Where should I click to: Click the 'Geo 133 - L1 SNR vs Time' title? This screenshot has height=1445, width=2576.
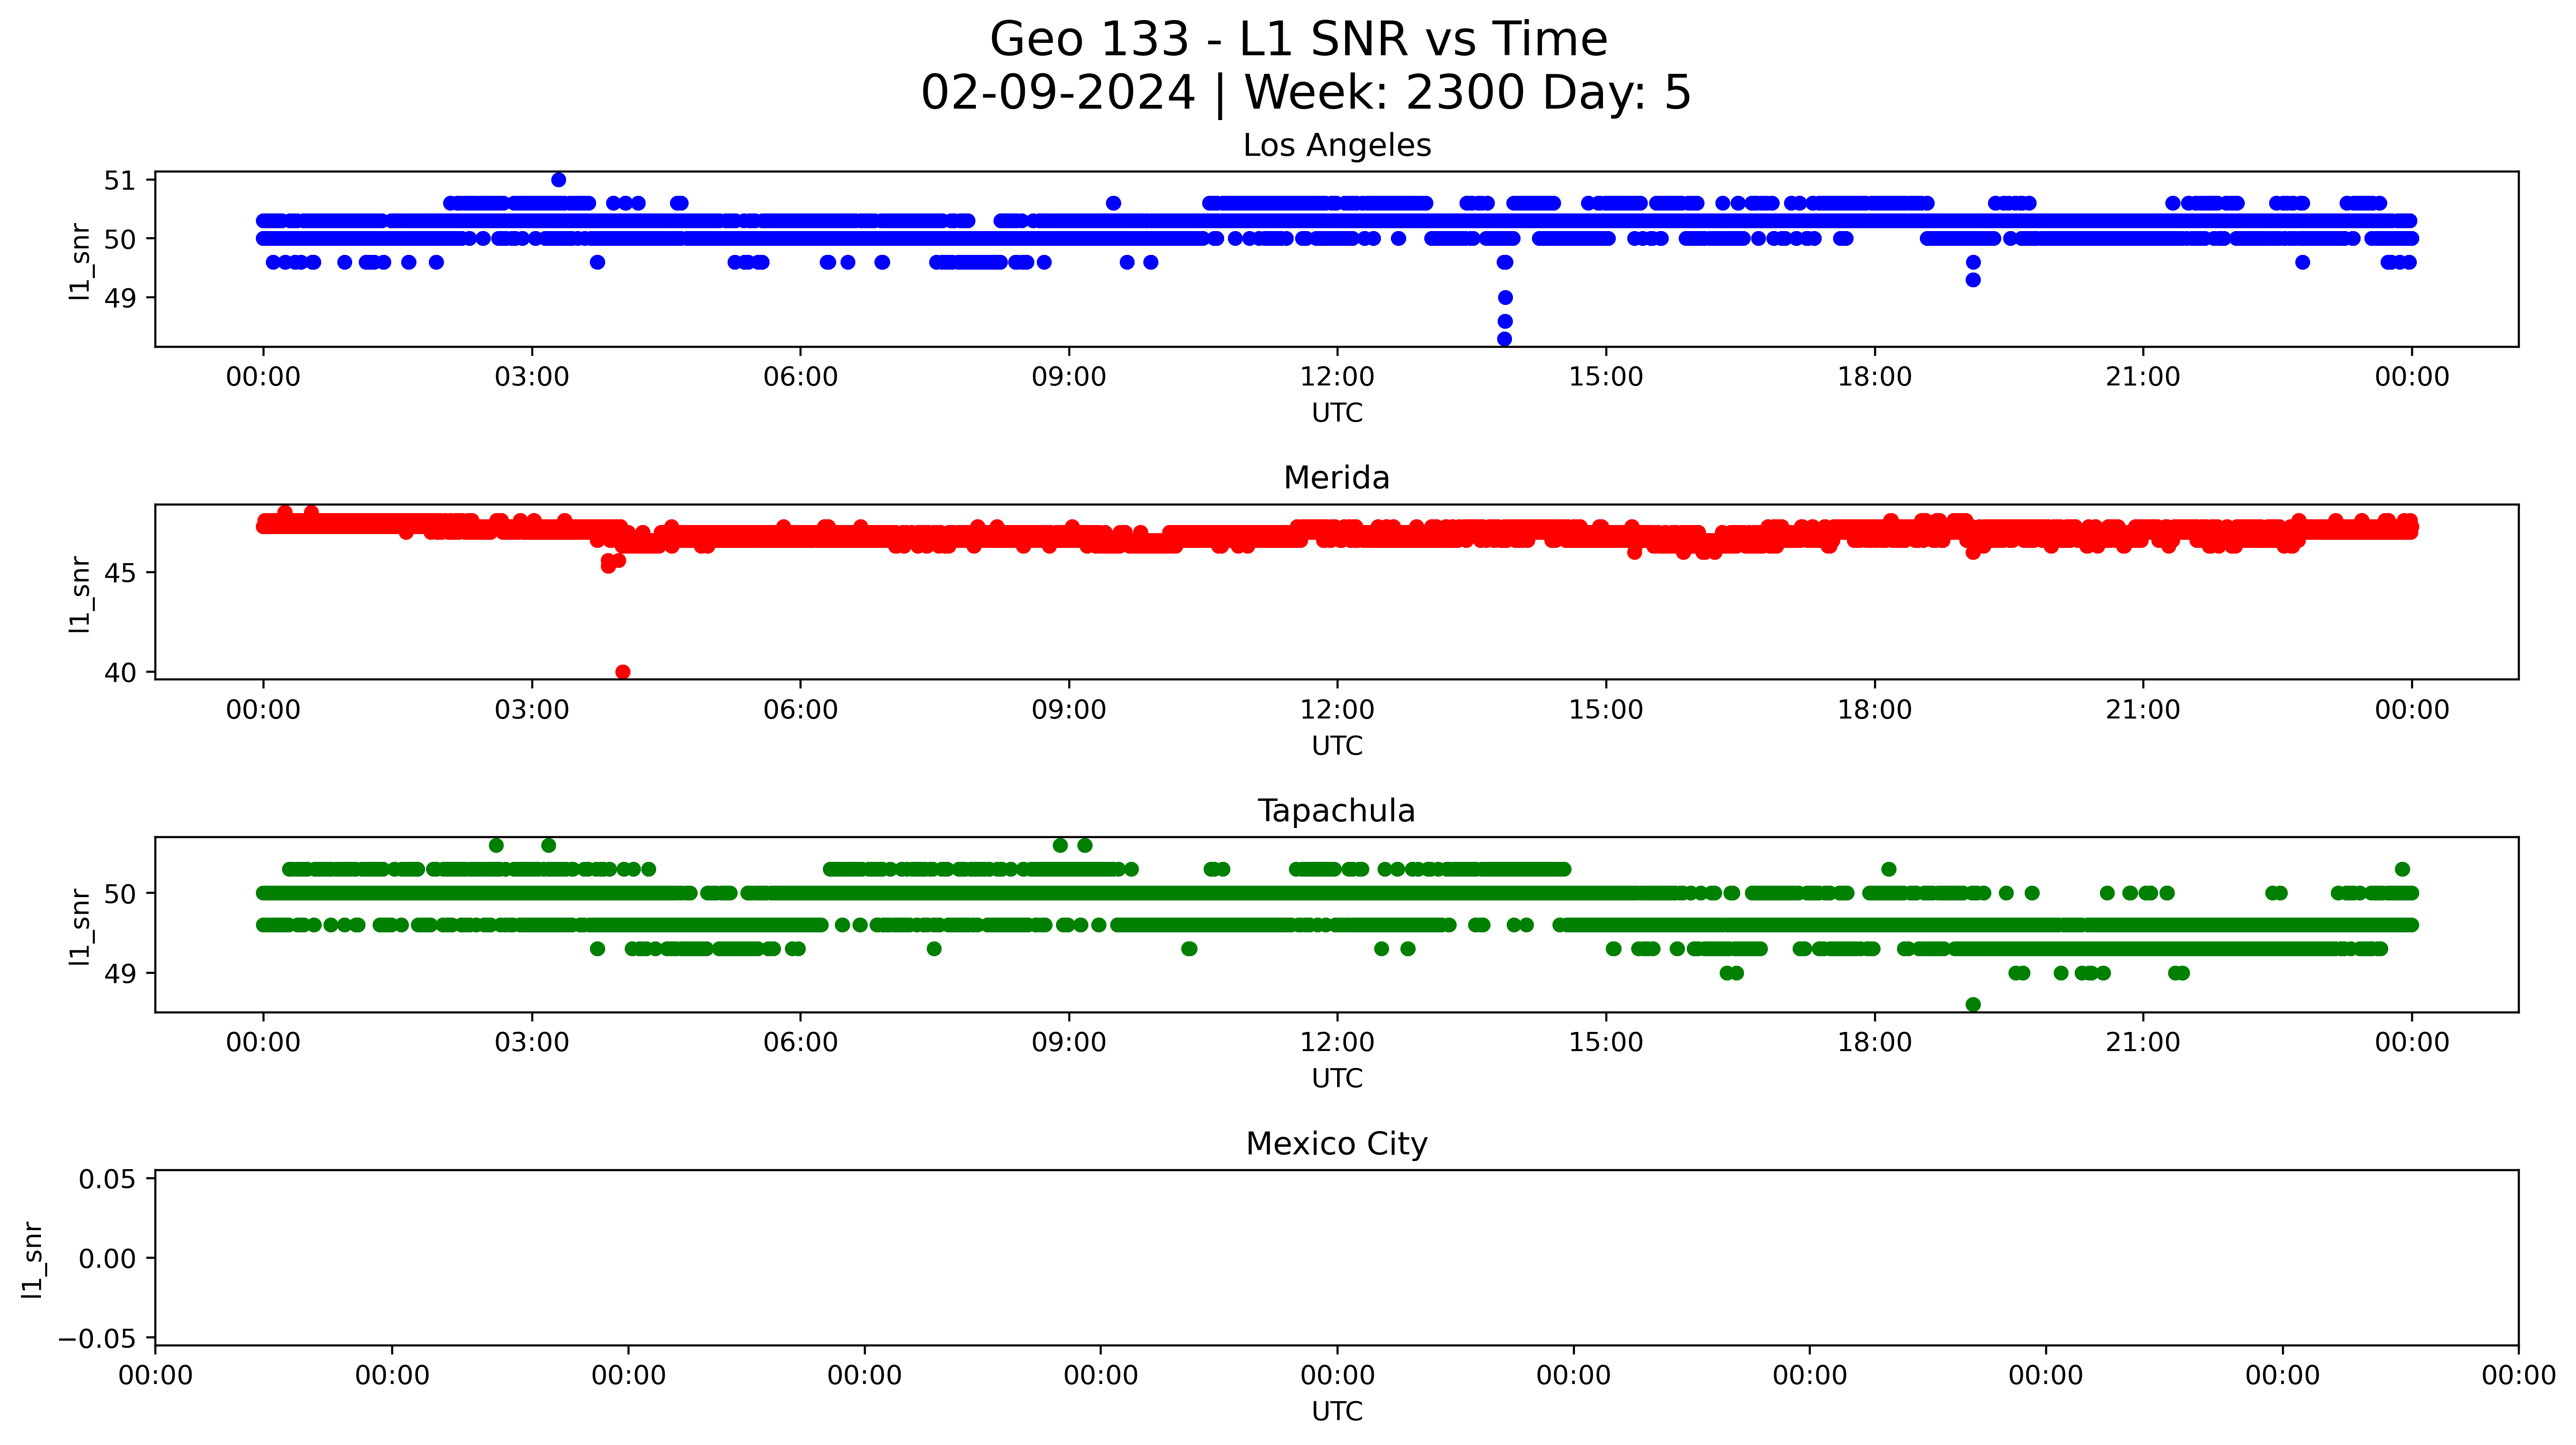coord(1298,40)
